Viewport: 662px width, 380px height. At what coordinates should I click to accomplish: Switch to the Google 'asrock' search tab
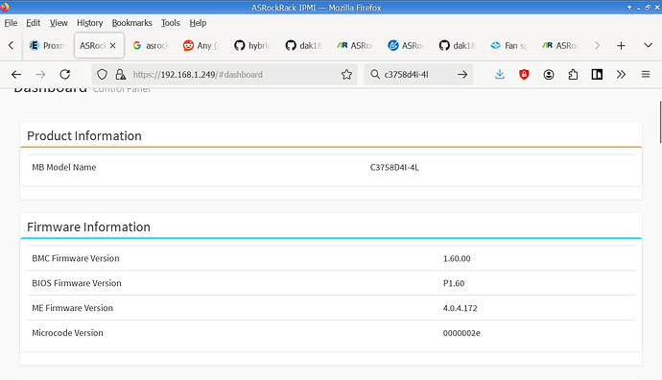tap(151, 45)
